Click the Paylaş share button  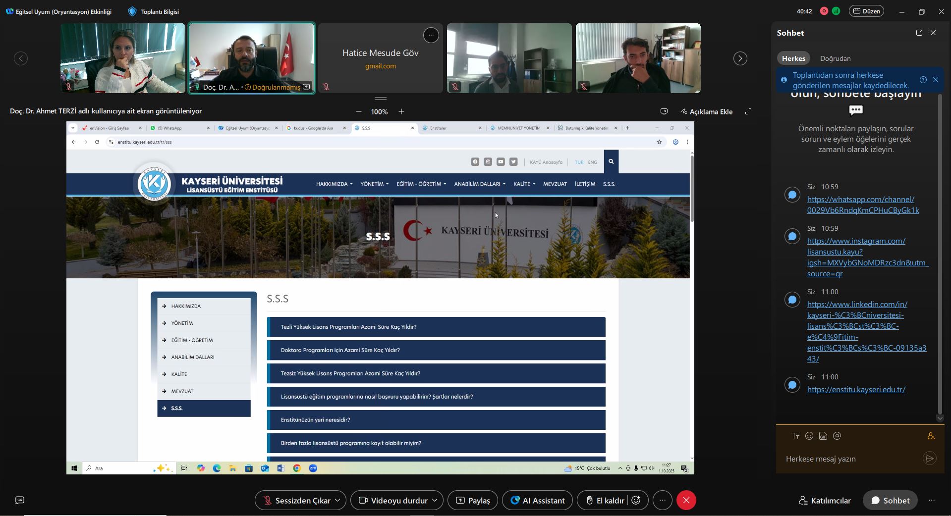[x=473, y=500]
